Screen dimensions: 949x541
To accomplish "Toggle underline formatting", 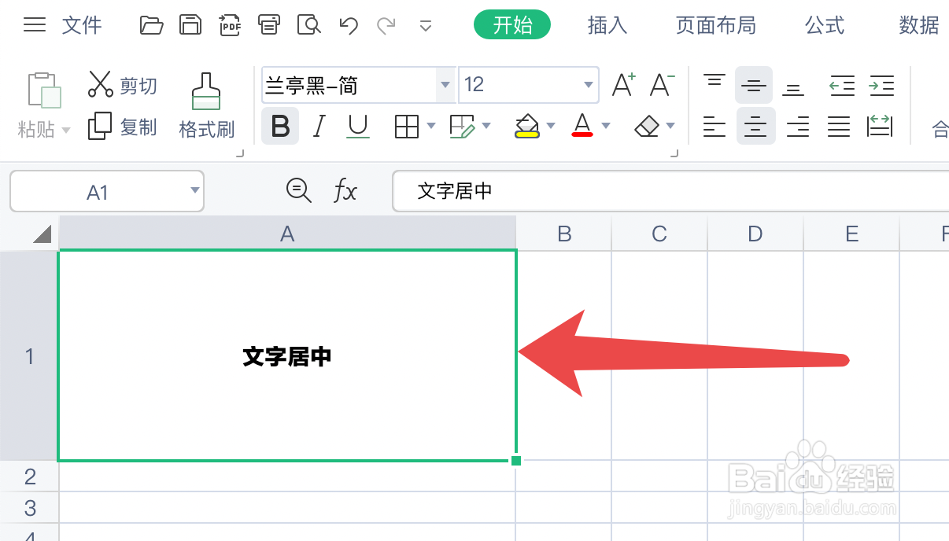I will click(x=359, y=126).
